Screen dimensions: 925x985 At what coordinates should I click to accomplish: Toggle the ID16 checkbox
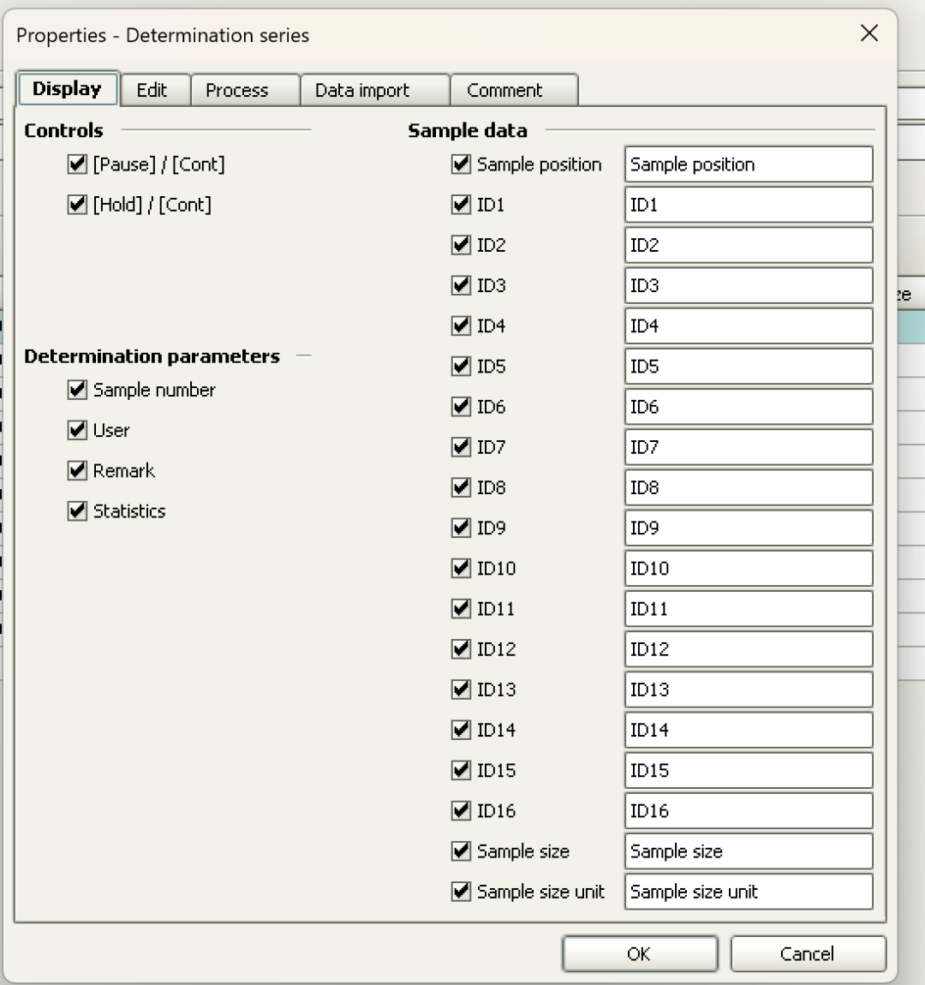[461, 811]
